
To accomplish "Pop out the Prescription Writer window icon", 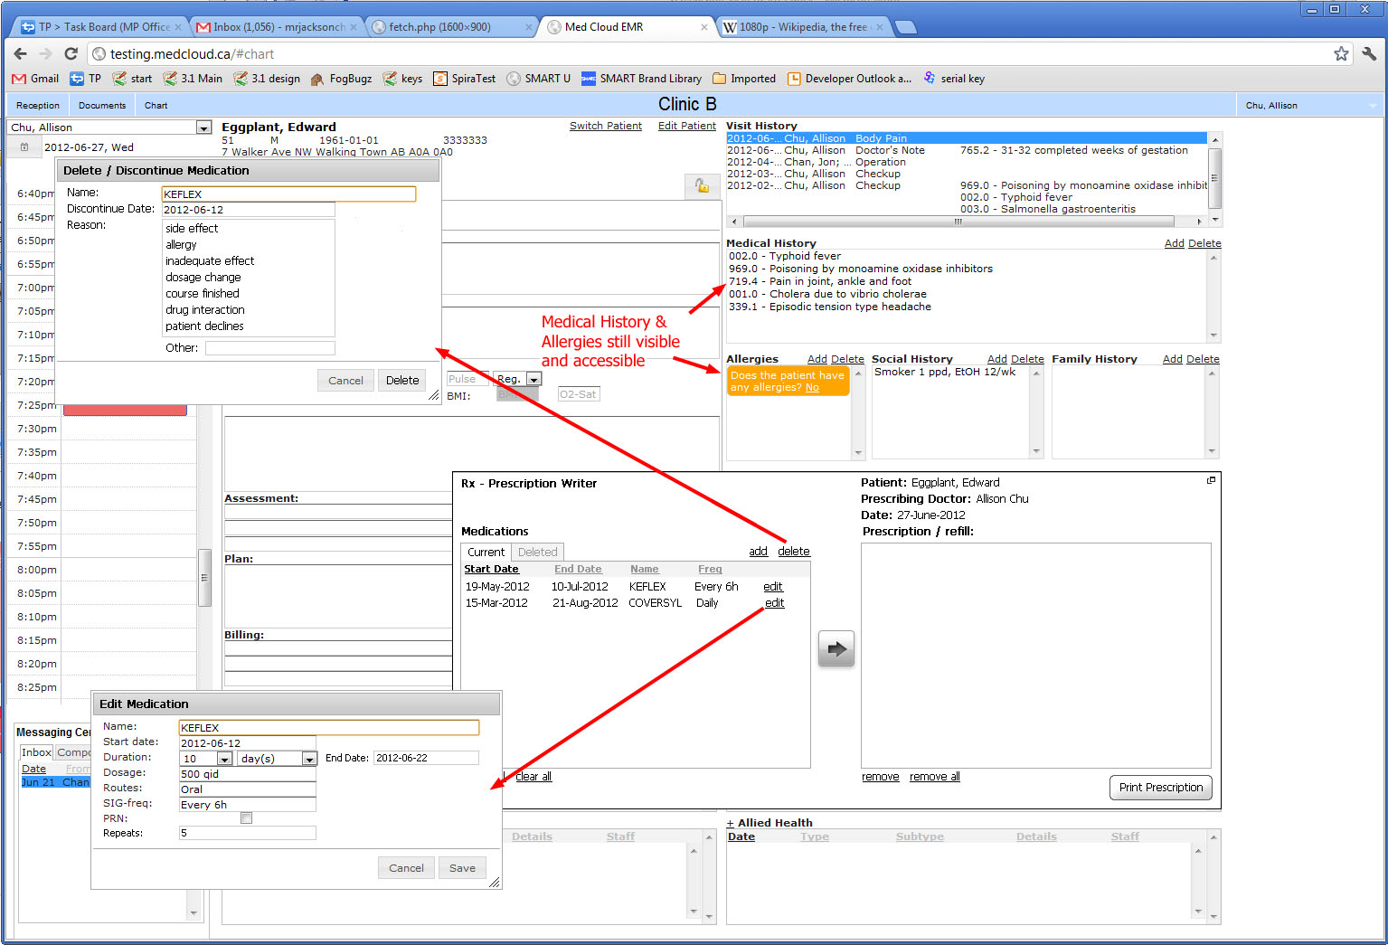I will coord(1211,480).
